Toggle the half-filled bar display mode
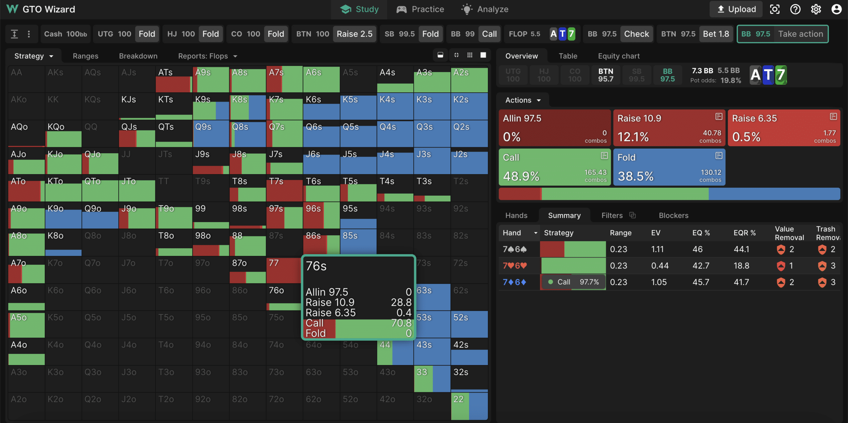 coord(440,55)
